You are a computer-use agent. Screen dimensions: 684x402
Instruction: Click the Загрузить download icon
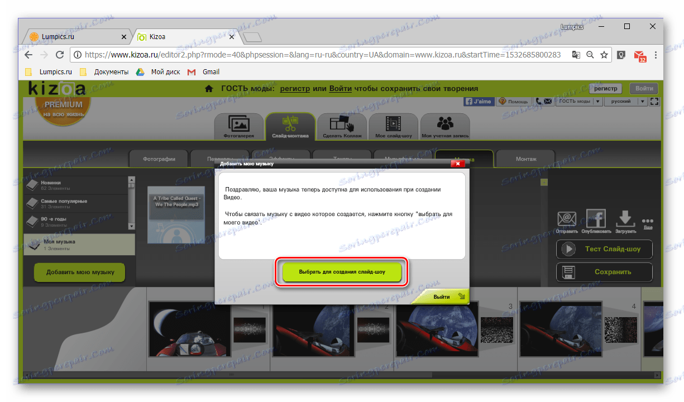(625, 221)
